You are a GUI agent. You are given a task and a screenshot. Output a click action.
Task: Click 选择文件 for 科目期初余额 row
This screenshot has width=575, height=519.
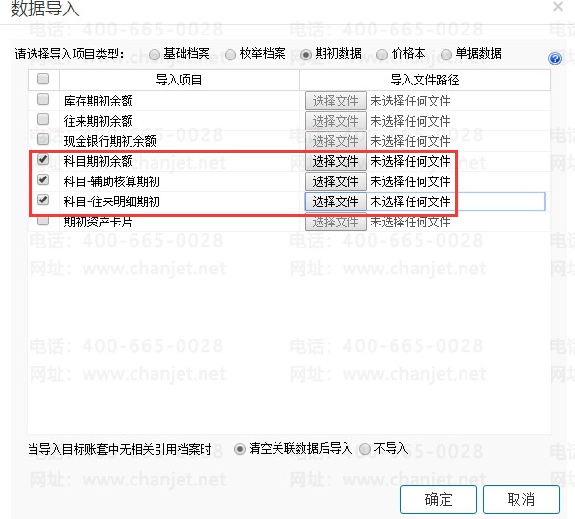tap(336, 161)
